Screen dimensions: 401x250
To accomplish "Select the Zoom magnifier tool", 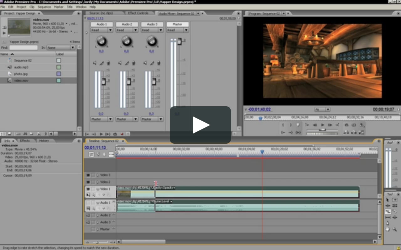I will pos(395,229).
